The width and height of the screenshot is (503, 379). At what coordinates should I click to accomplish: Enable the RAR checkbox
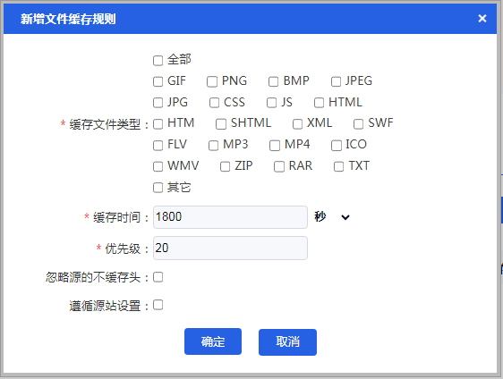pos(279,166)
